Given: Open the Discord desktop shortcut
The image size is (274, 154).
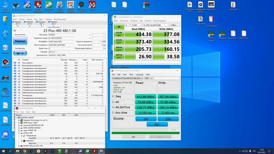Looking at the screenshot, I should point(6,136).
